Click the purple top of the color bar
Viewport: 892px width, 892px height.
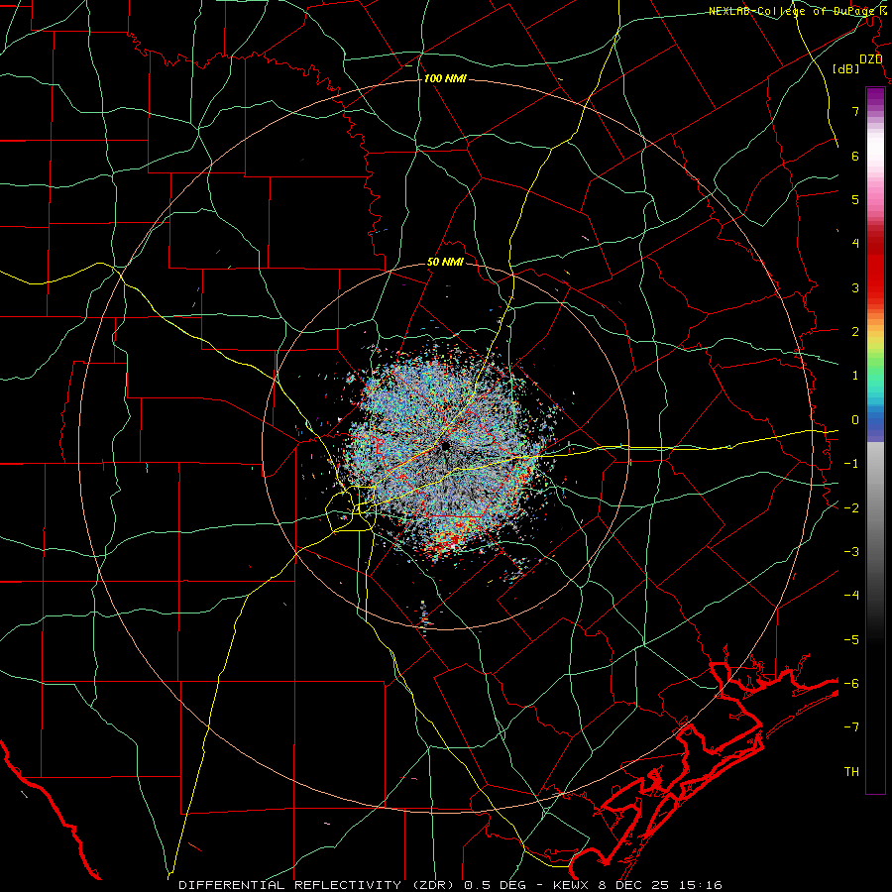pos(875,97)
